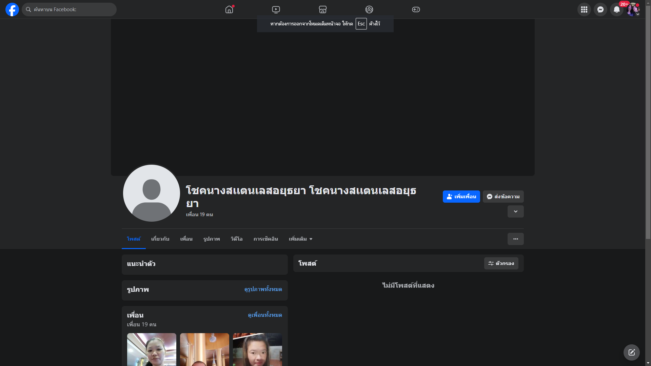Click the Facebook logo icon
This screenshot has width=651, height=366.
(12, 9)
